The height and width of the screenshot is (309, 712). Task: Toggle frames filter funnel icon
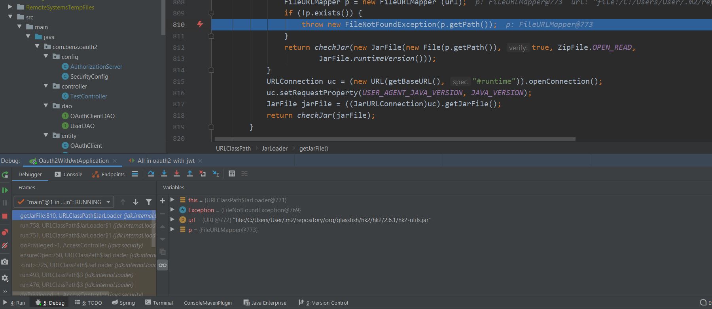[x=149, y=202]
